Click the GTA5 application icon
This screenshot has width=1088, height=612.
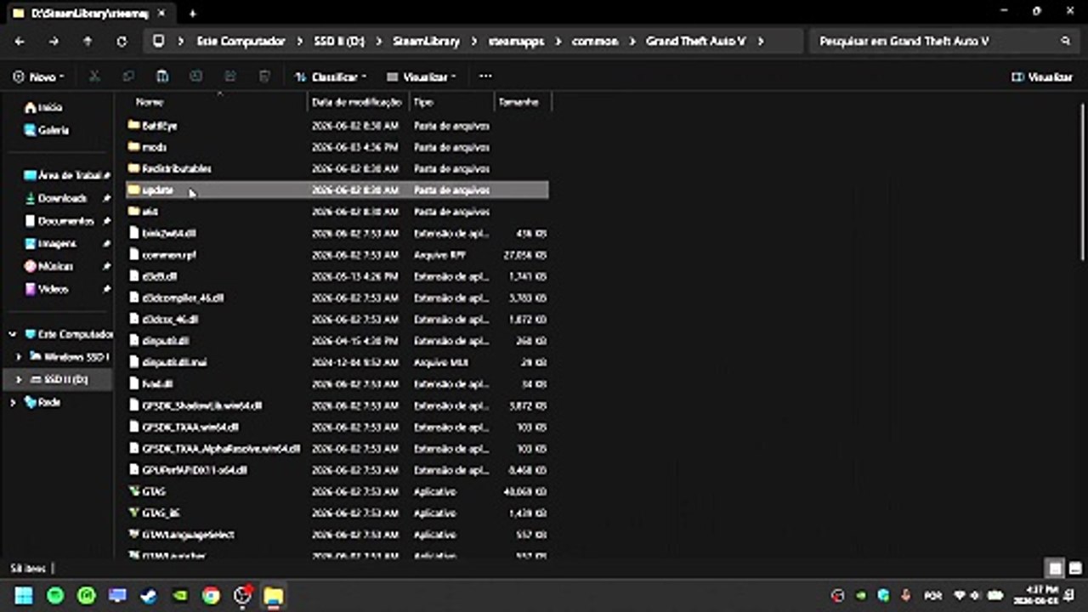(x=134, y=491)
